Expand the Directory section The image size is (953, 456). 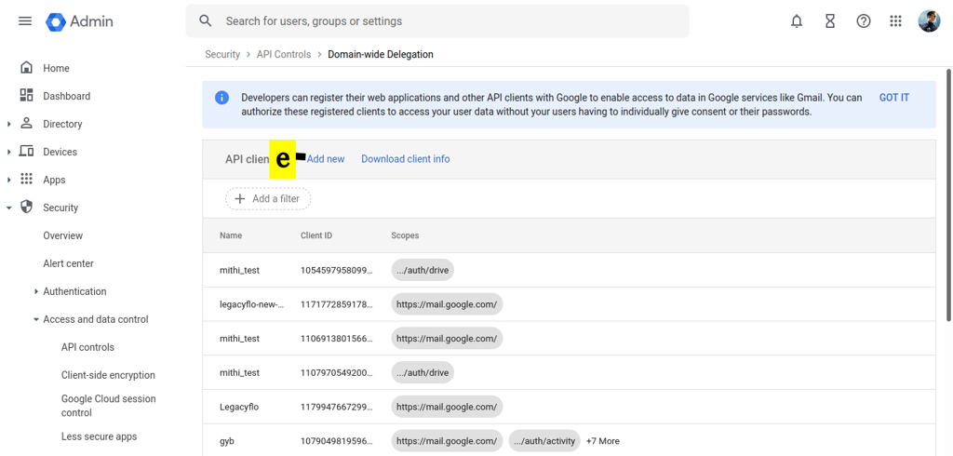(9, 124)
